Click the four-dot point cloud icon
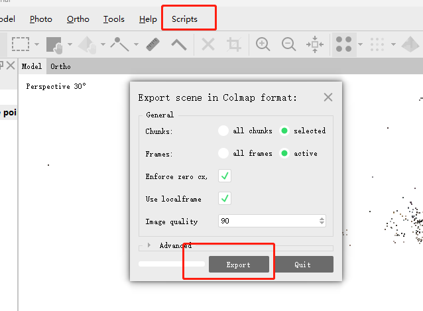This screenshot has height=311, width=423. point(343,44)
